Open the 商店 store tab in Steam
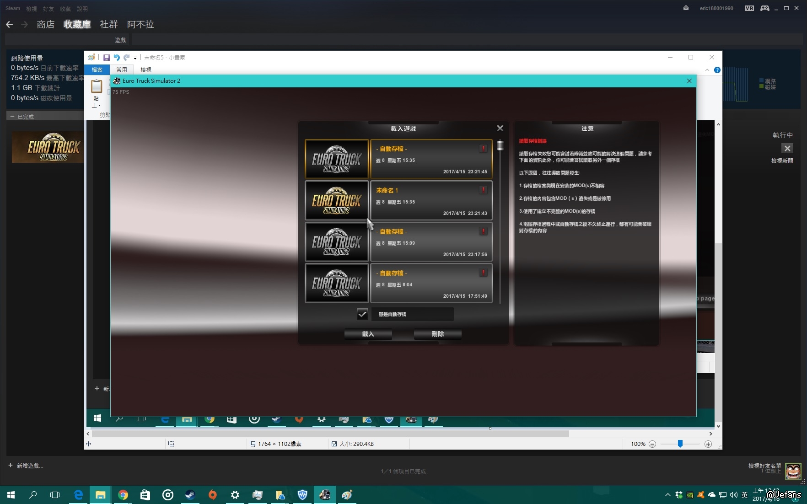 point(45,25)
